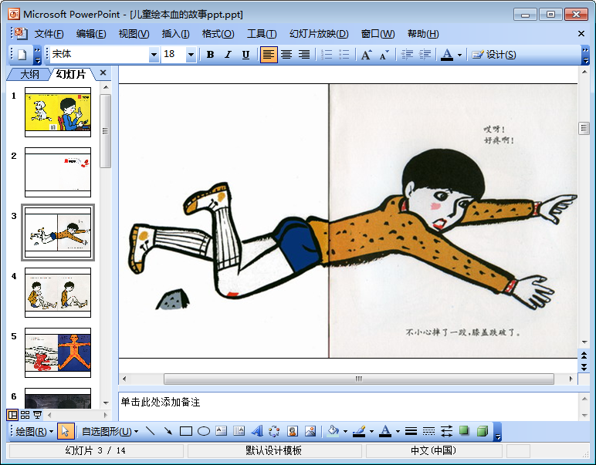Image resolution: width=596 pixels, height=465 pixels.
Task: Select the Rectangle drawing tool
Action: (186, 431)
